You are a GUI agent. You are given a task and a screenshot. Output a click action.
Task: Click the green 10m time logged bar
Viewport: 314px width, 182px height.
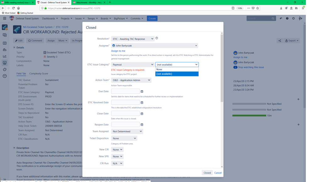(x=249, y=116)
